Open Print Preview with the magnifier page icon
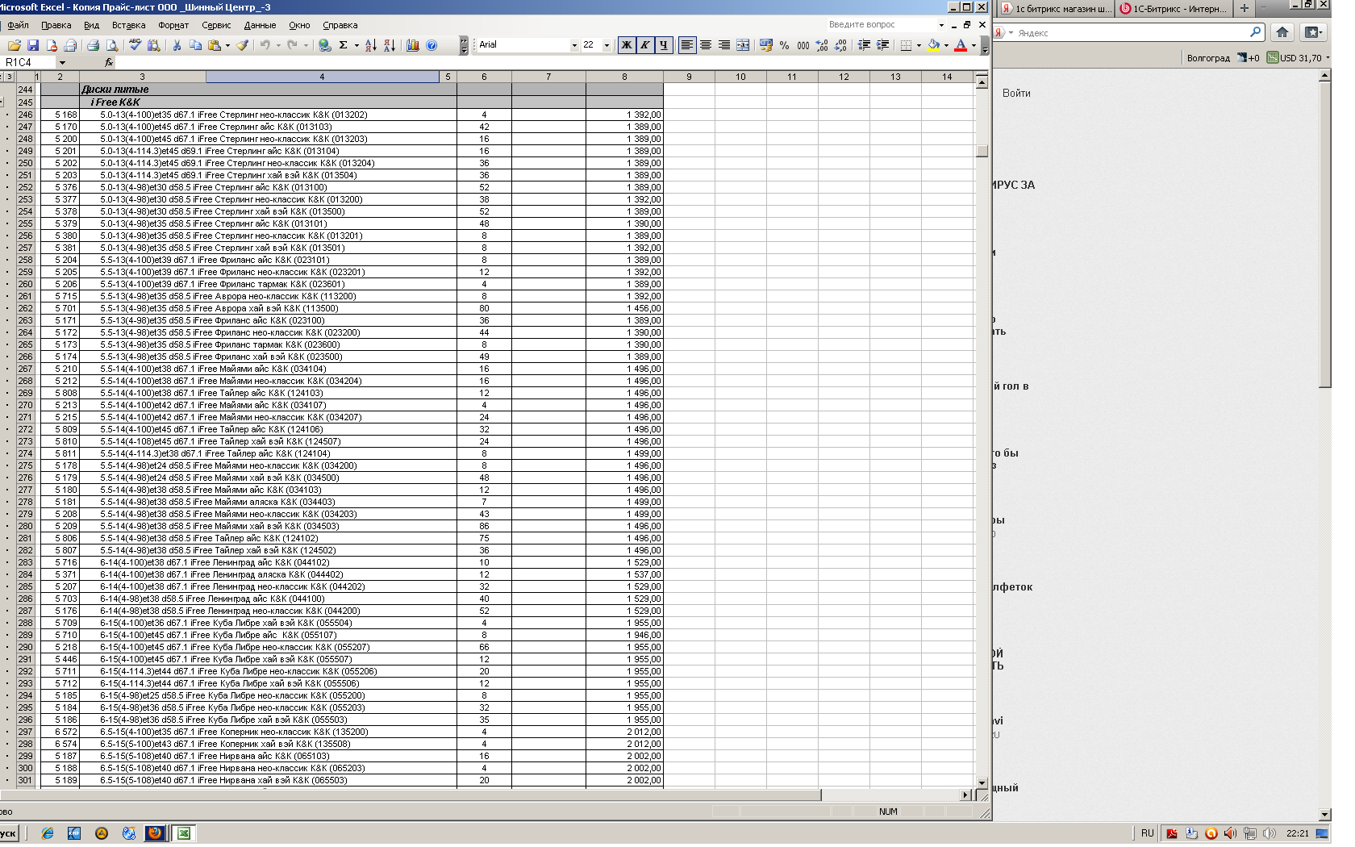1355x847 pixels. 112,45
